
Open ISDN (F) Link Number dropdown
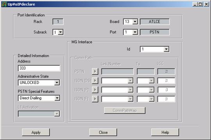[130, 99]
